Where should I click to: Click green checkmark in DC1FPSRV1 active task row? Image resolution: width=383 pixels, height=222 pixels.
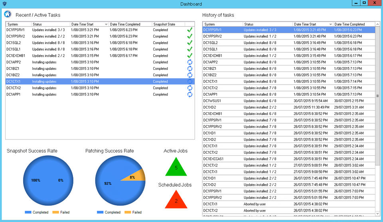click(190, 30)
